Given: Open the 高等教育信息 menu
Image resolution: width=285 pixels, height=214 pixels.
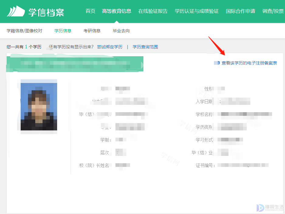Looking at the screenshot, I should [117, 11].
